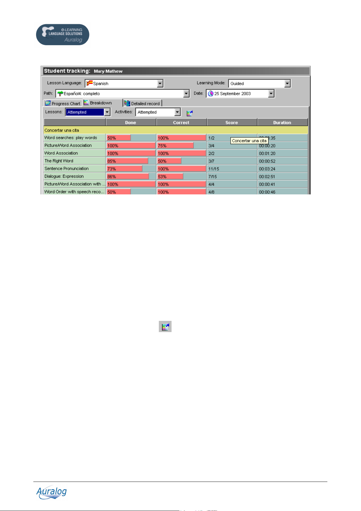Click the Correct column header
This screenshot has height=511, width=361.
click(x=181, y=122)
